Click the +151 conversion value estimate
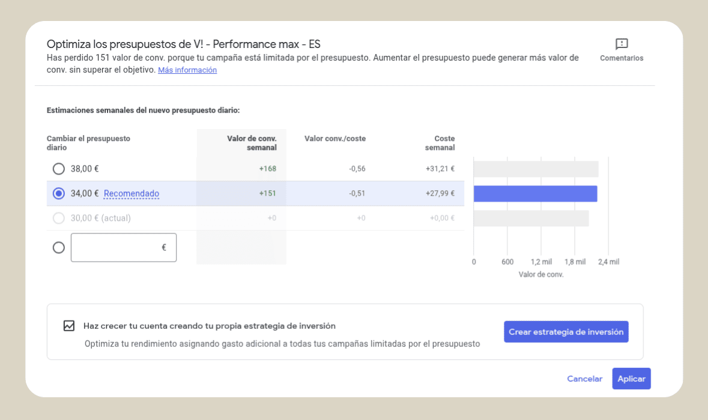 pos(268,193)
